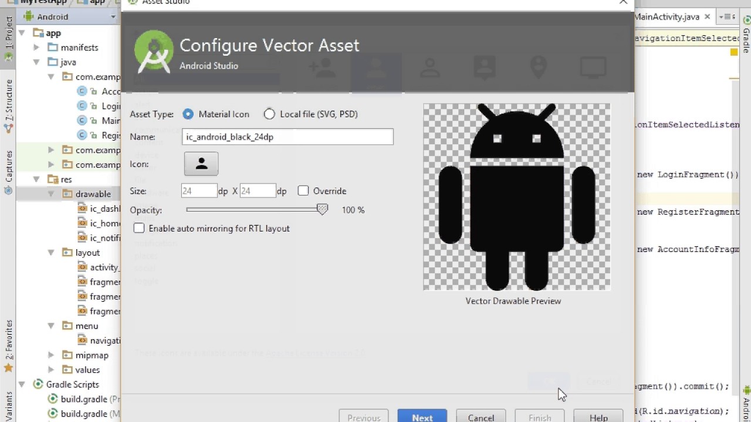Click the Next button
This screenshot has width=751, height=422.
(x=422, y=416)
